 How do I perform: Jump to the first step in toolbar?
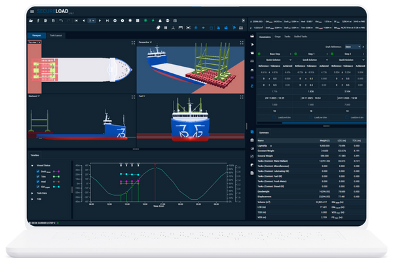(x=75, y=21)
